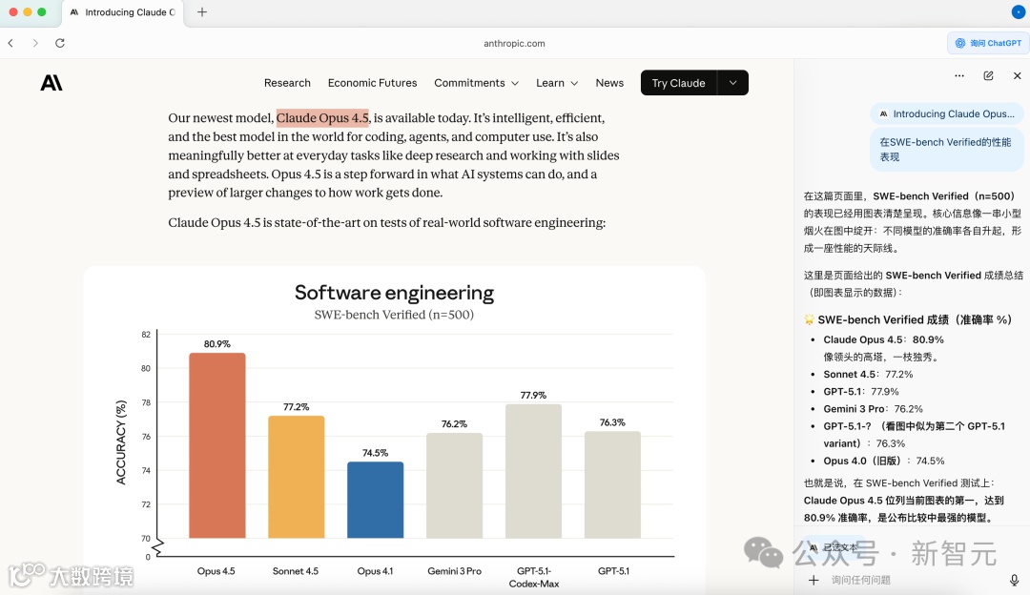Click the Claude Opus 4.5: 80.9% bullet in the sidebar

coord(883,339)
